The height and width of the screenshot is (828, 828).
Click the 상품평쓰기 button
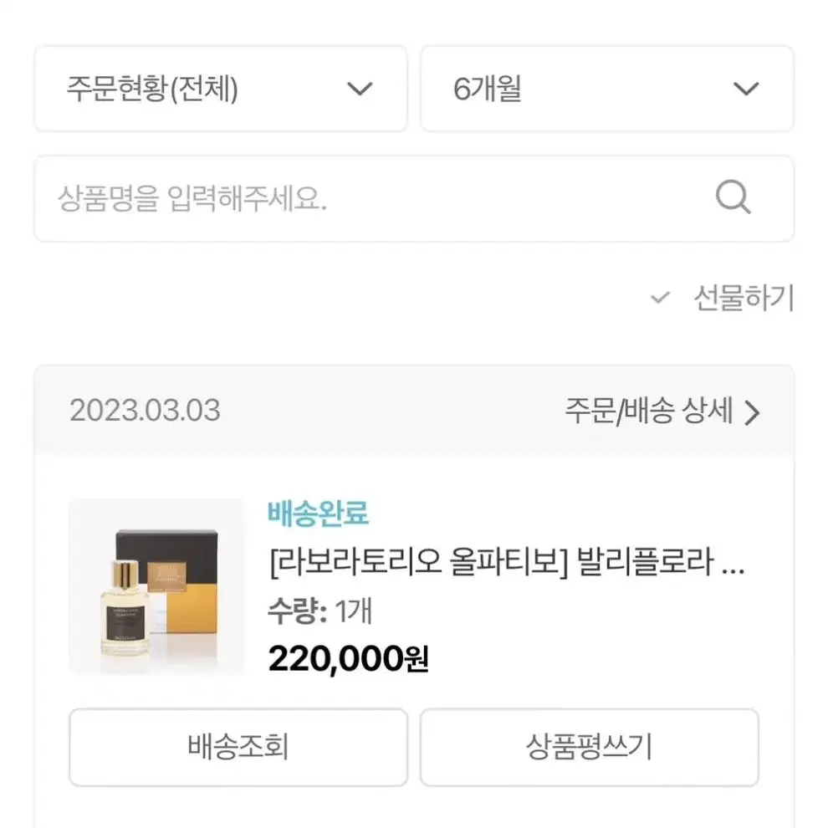[590, 747]
